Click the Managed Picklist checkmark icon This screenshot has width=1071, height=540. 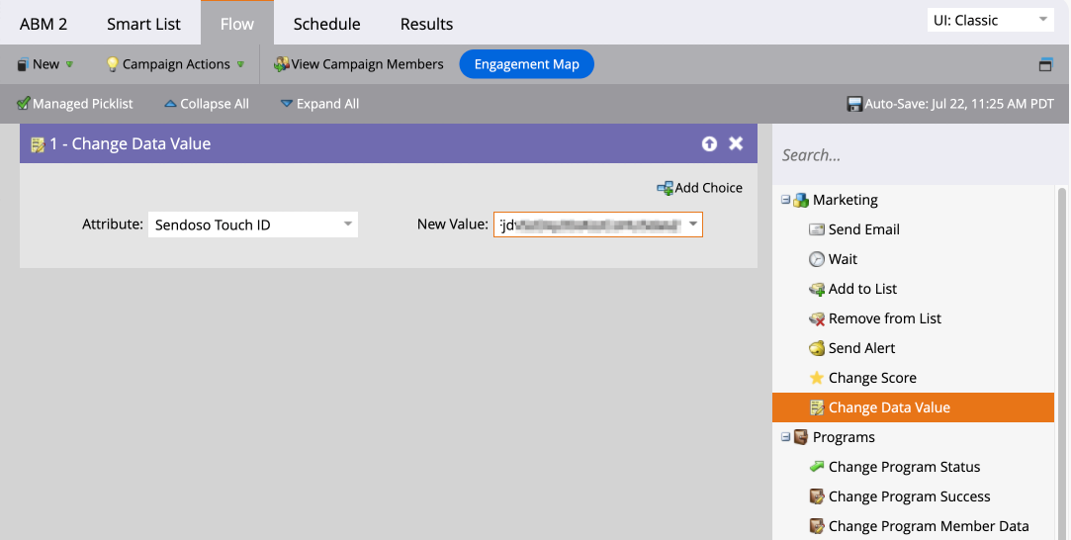pos(23,103)
